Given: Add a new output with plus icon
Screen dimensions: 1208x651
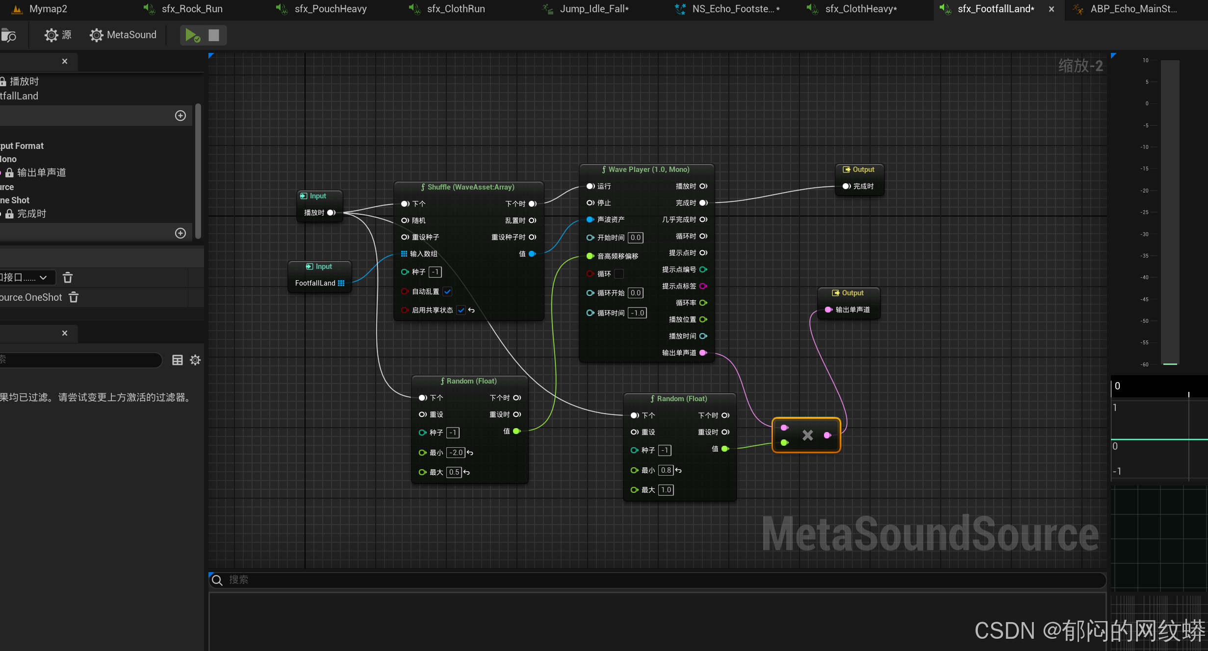Looking at the screenshot, I should point(180,233).
